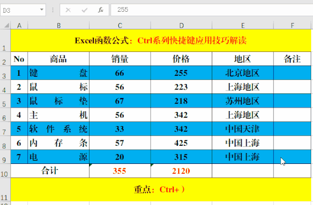Click the total sales cell 355
This screenshot has height=205, width=313.
click(120, 171)
